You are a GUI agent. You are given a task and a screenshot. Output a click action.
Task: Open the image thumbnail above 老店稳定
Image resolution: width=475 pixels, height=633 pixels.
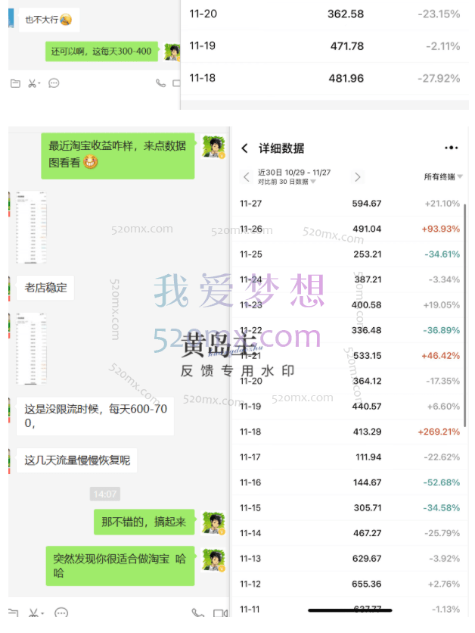pos(32,227)
